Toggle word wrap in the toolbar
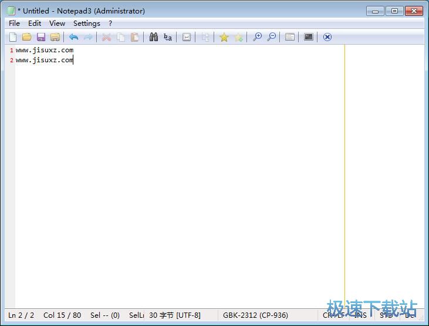This screenshot has width=429, height=326. (x=187, y=37)
